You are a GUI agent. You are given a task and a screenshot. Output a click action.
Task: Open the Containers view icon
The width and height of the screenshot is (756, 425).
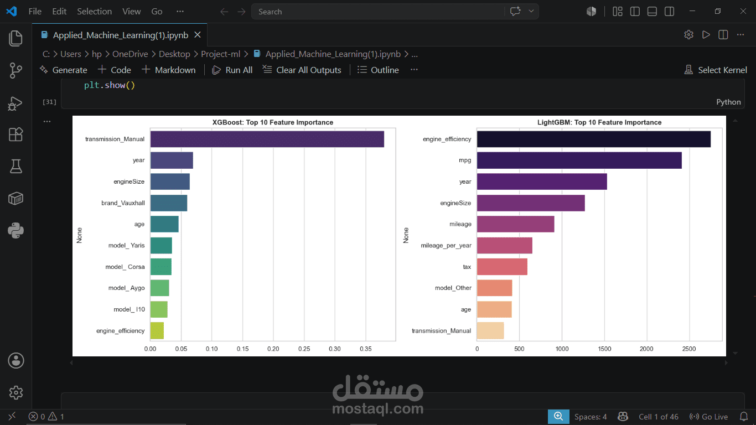pos(16,198)
